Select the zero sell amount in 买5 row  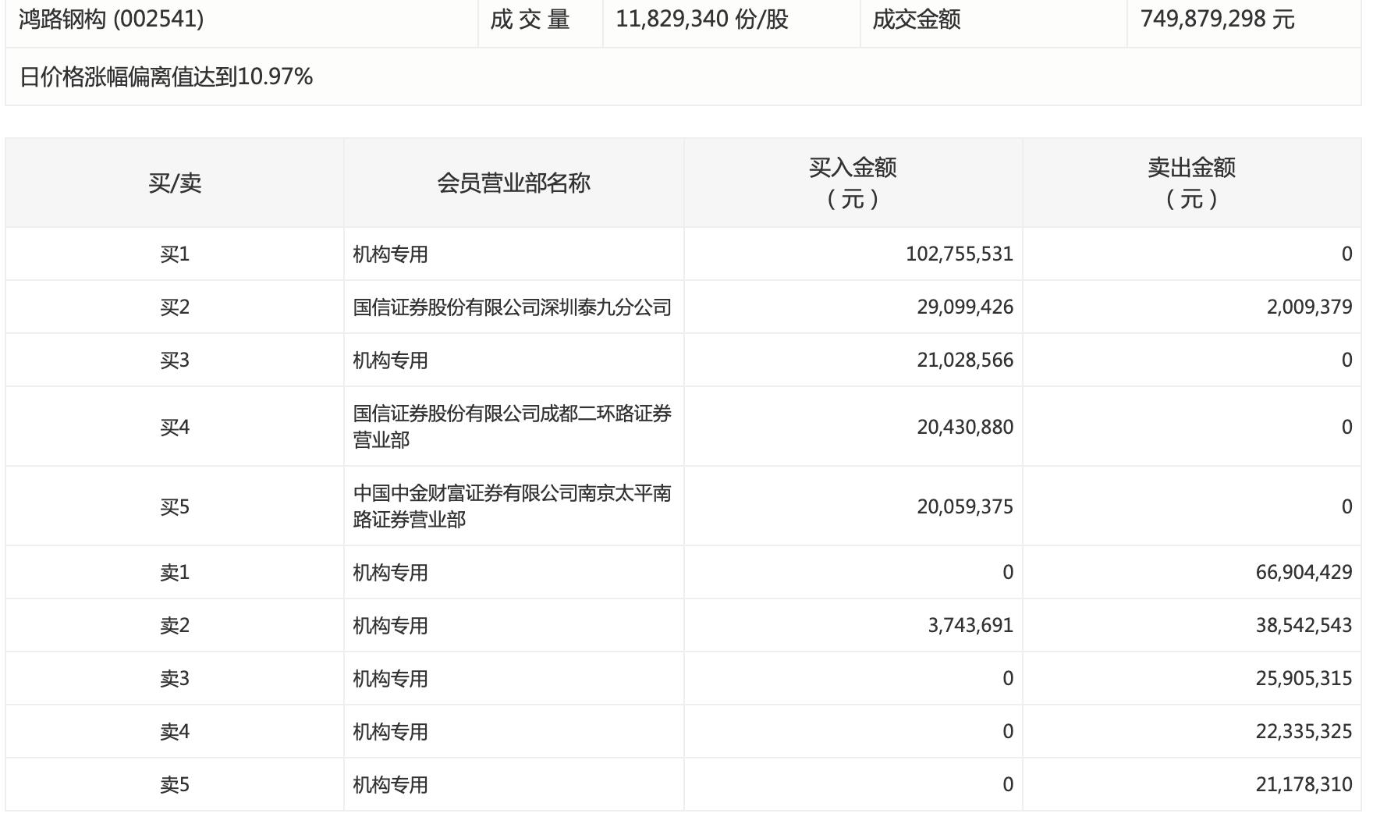[x=1346, y=507]
